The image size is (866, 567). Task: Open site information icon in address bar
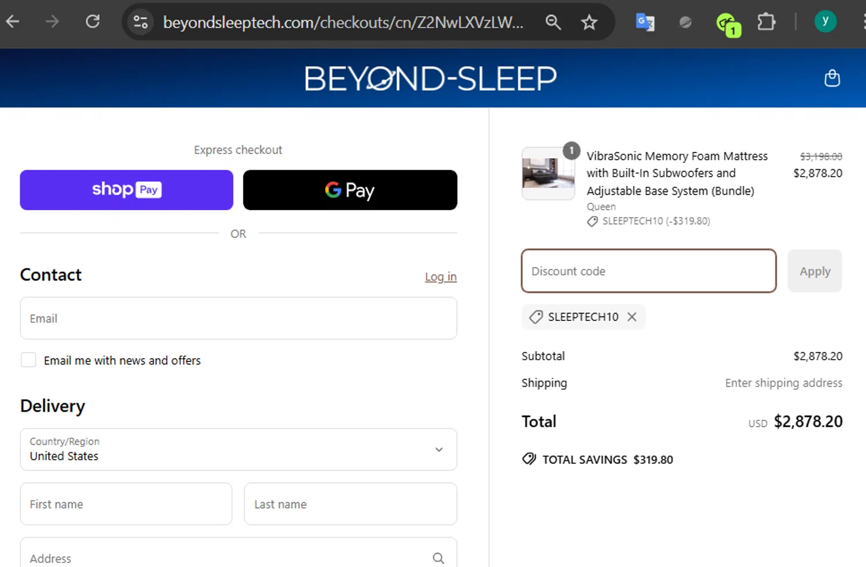pyautogui.click(x=140, y=22)
